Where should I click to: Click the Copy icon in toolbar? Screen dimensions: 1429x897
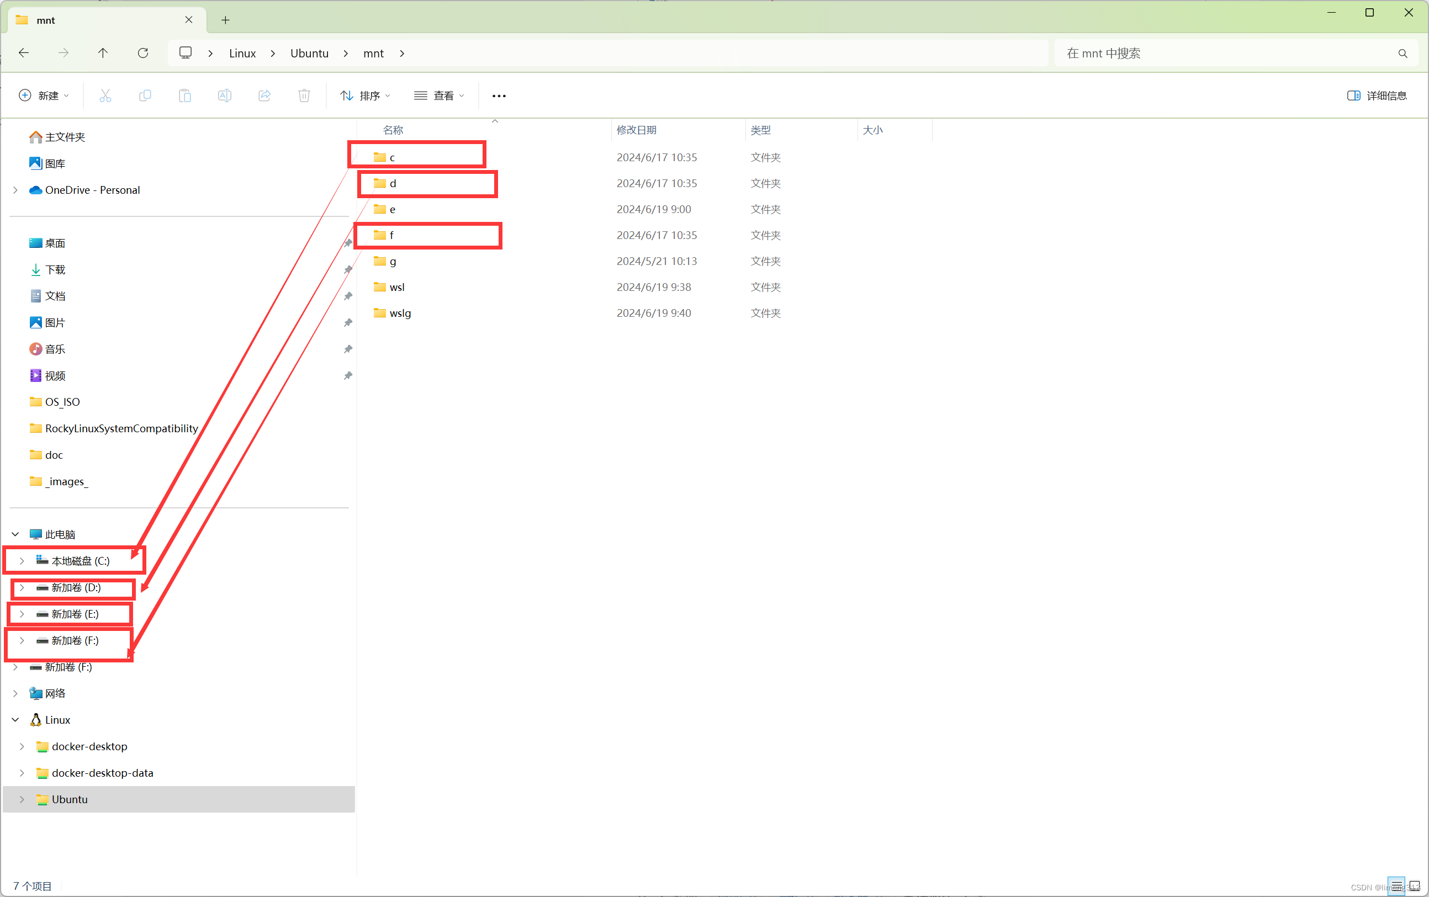tap(145, 95)
